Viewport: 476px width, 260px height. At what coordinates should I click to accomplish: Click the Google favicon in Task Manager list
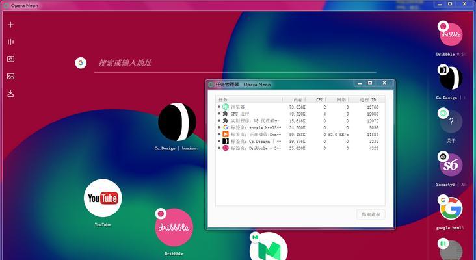(x=225, y=127)
